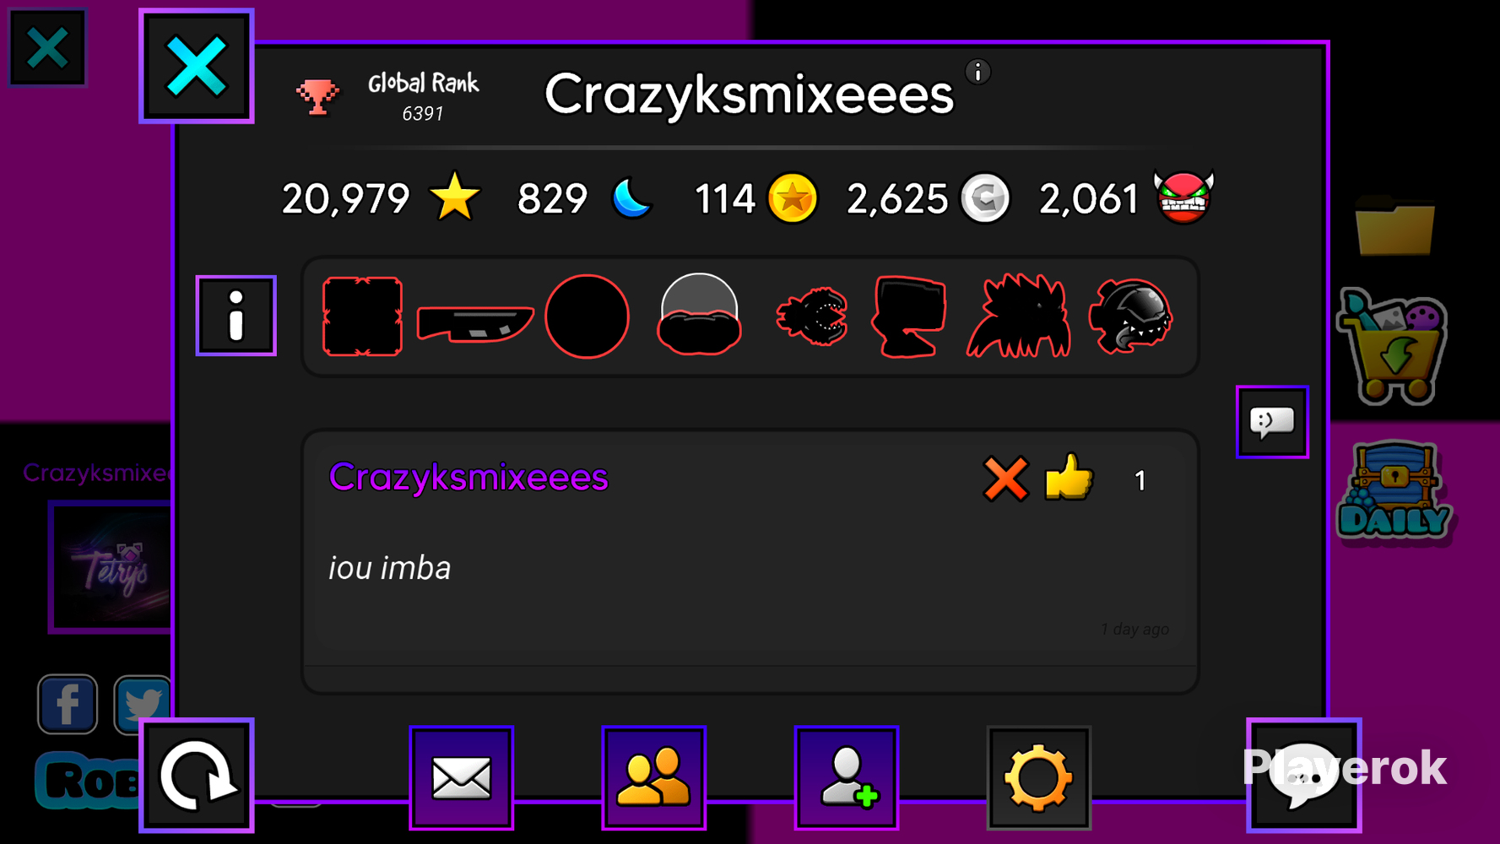
Task: Open profile settings gear button
Action: [x=1038, y=777]
